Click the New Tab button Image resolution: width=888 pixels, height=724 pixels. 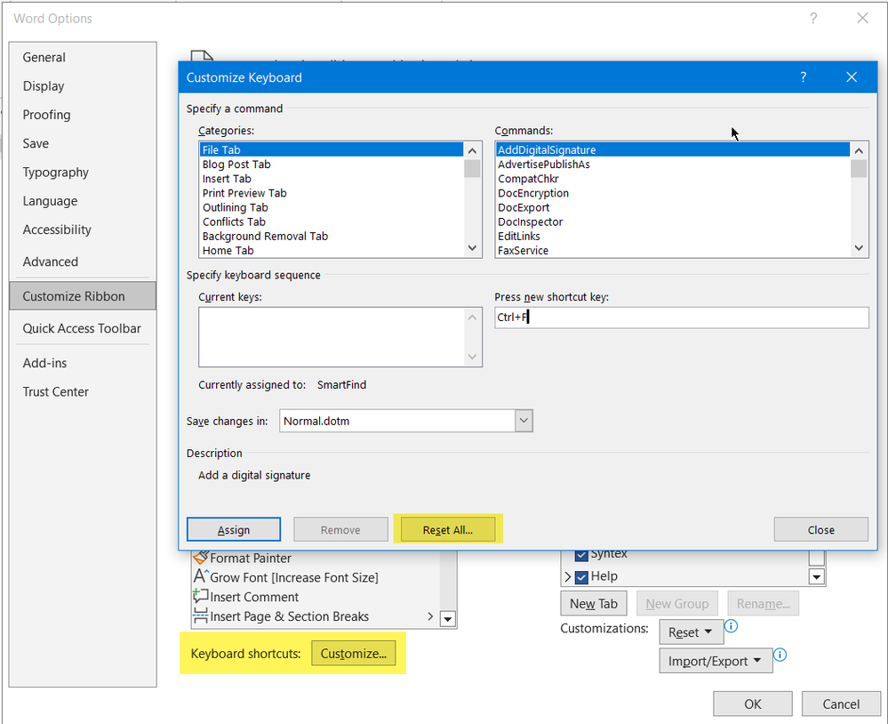pos(594,604)
